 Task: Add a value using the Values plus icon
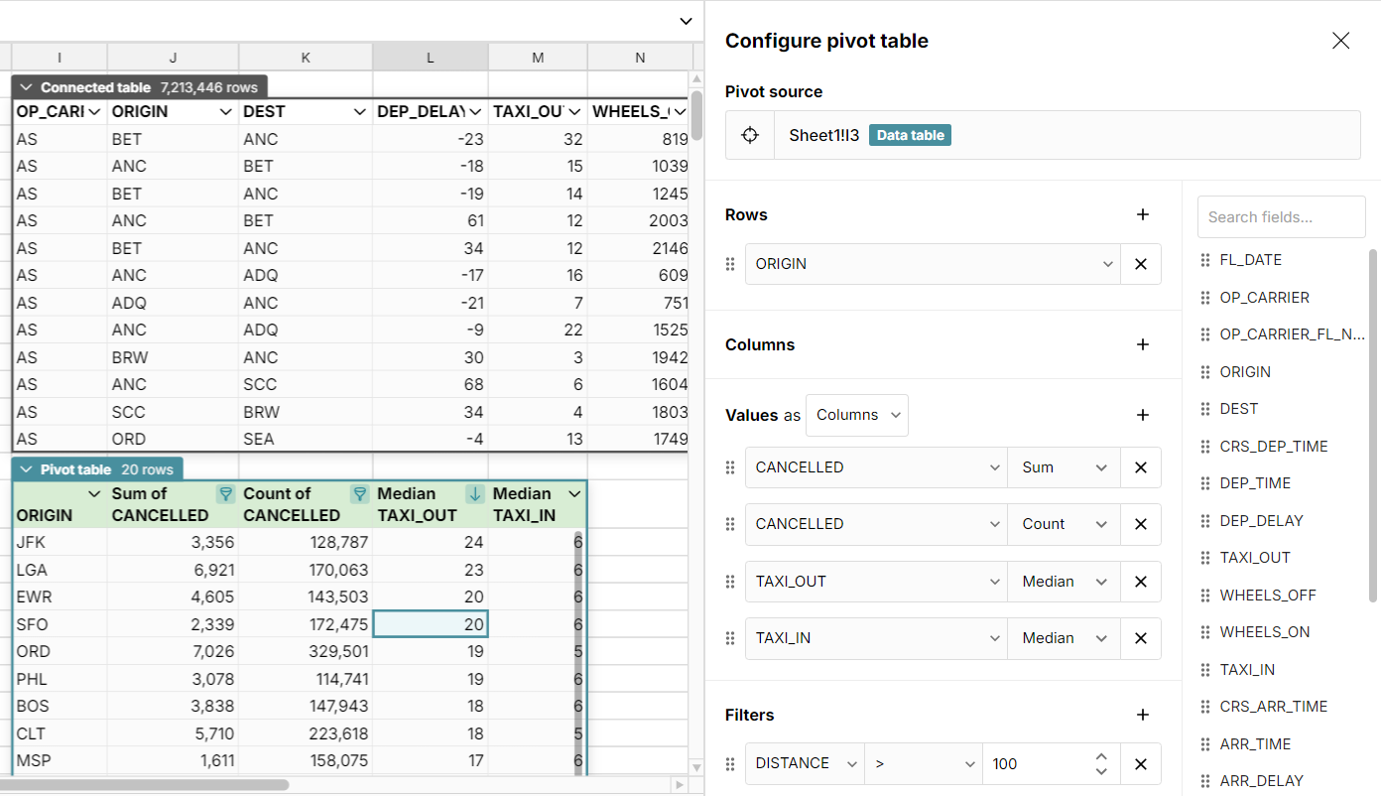1143,415
